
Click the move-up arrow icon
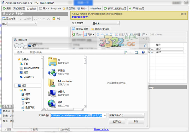(x=102, y=35)
